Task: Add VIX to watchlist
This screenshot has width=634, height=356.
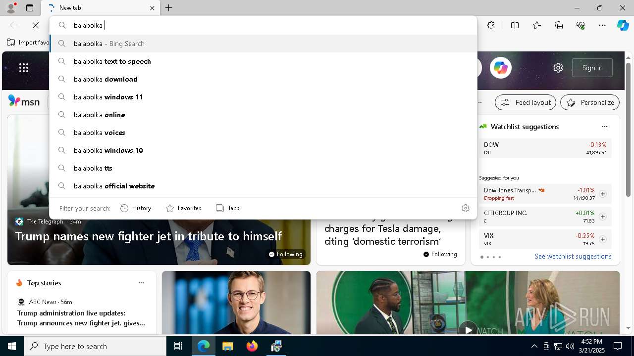Action: (602, 239)
